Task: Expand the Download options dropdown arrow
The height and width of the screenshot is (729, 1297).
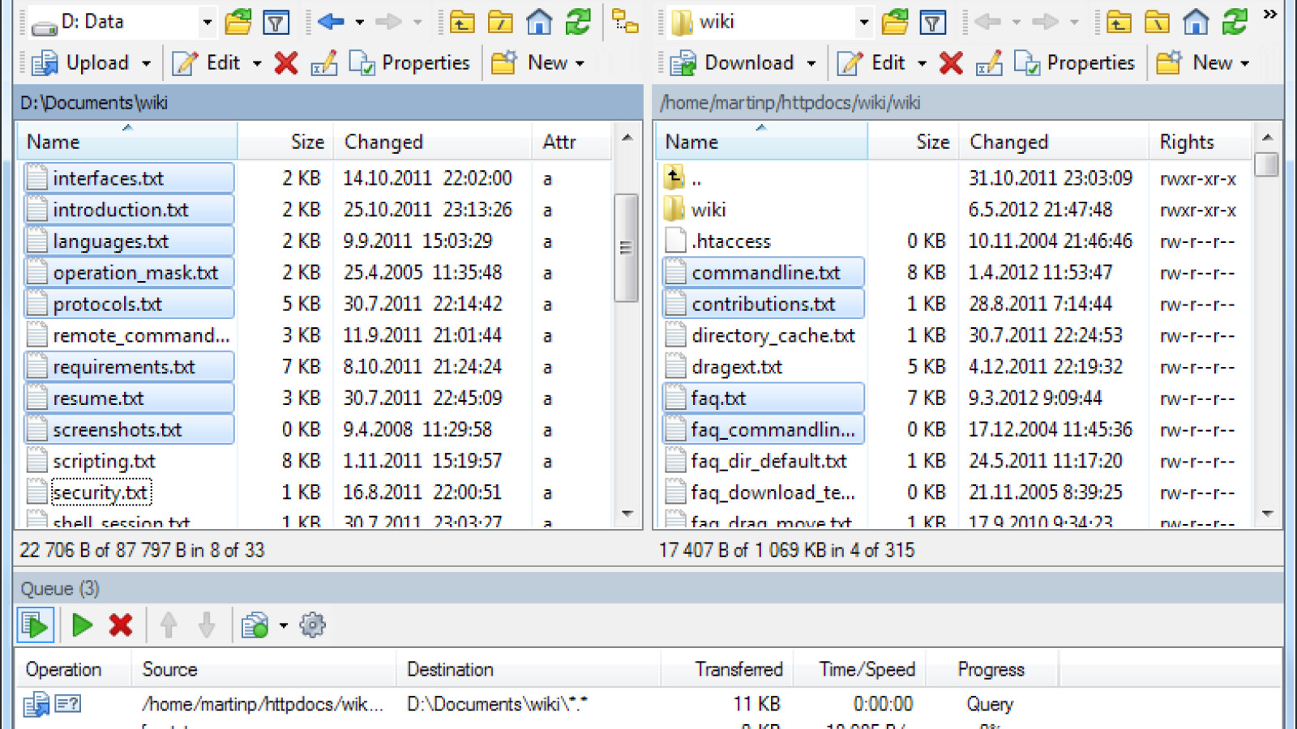Action: 811,63
